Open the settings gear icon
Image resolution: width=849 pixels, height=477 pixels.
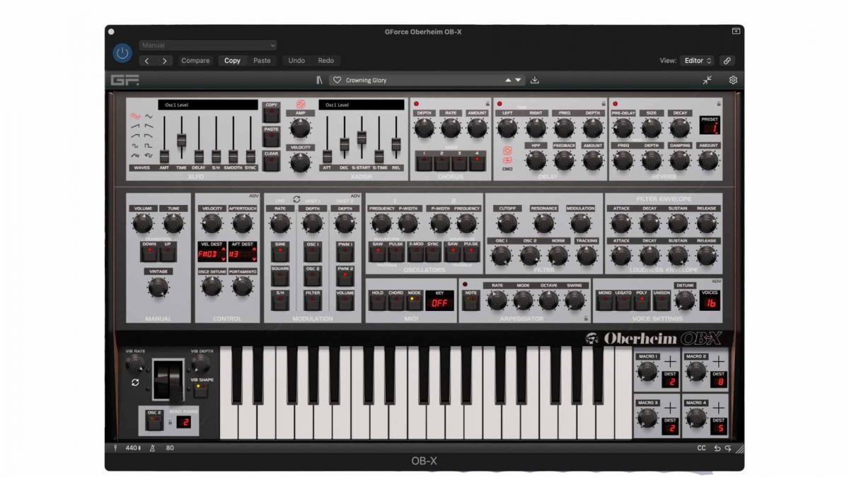(733, 80)
